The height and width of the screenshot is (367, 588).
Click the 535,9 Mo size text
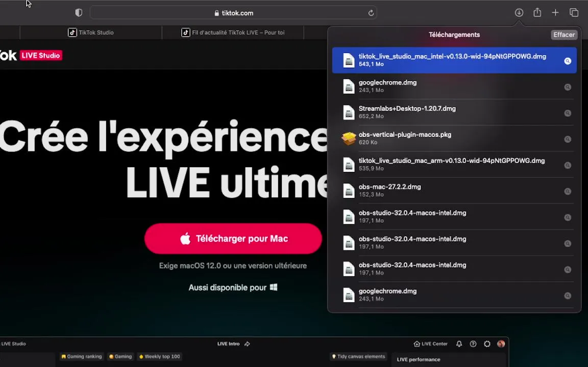click(x=371, y=169)
